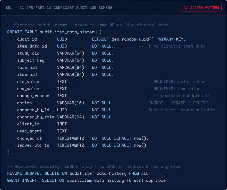Click the PRIMARY KEY keyword

coord(170,39)
